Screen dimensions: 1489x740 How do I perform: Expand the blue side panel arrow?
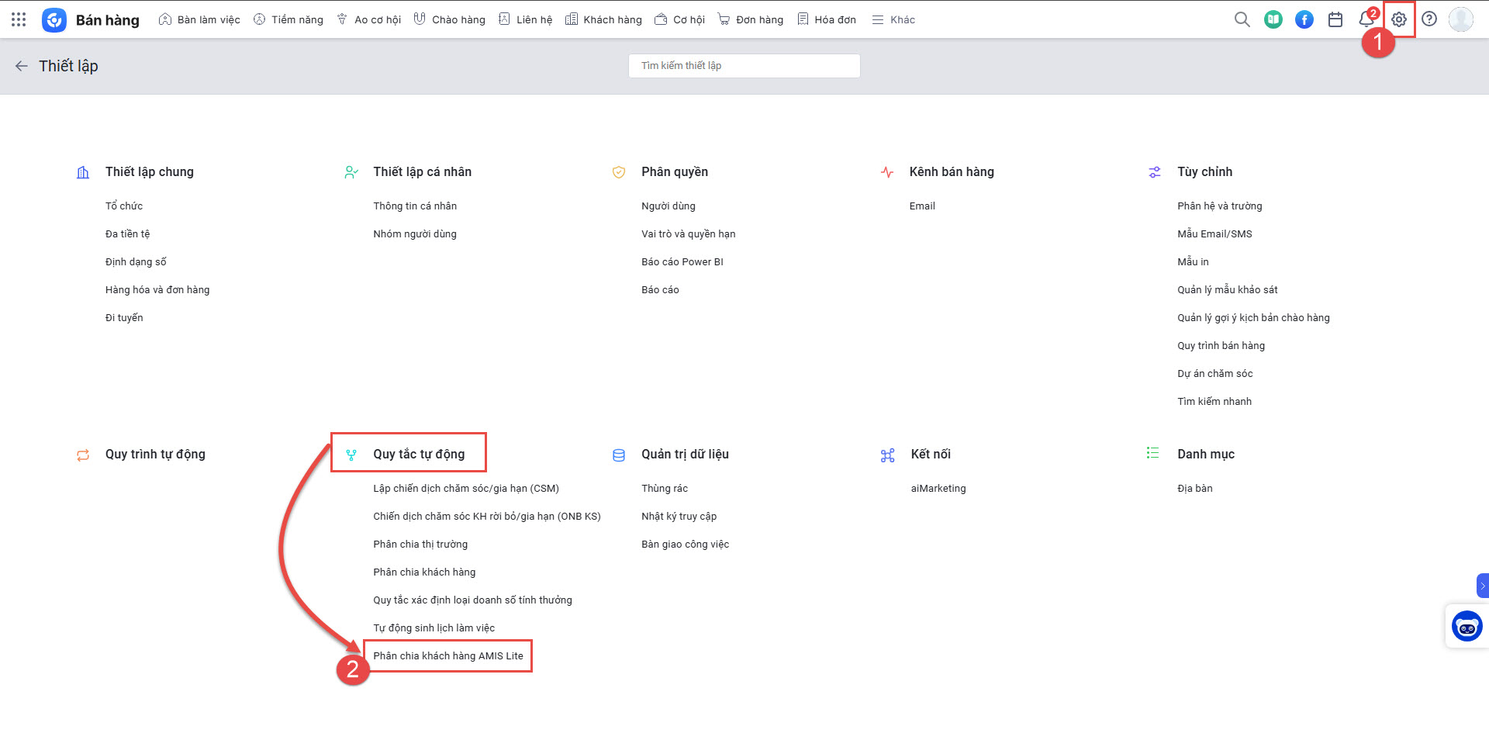pos(1482,586)
